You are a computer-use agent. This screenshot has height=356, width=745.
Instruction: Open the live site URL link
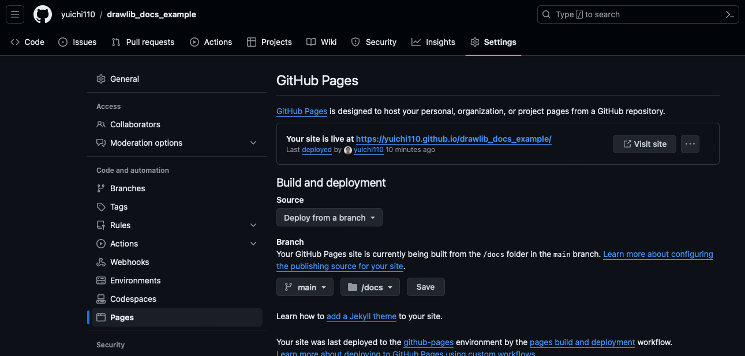(x=454, y=139)
